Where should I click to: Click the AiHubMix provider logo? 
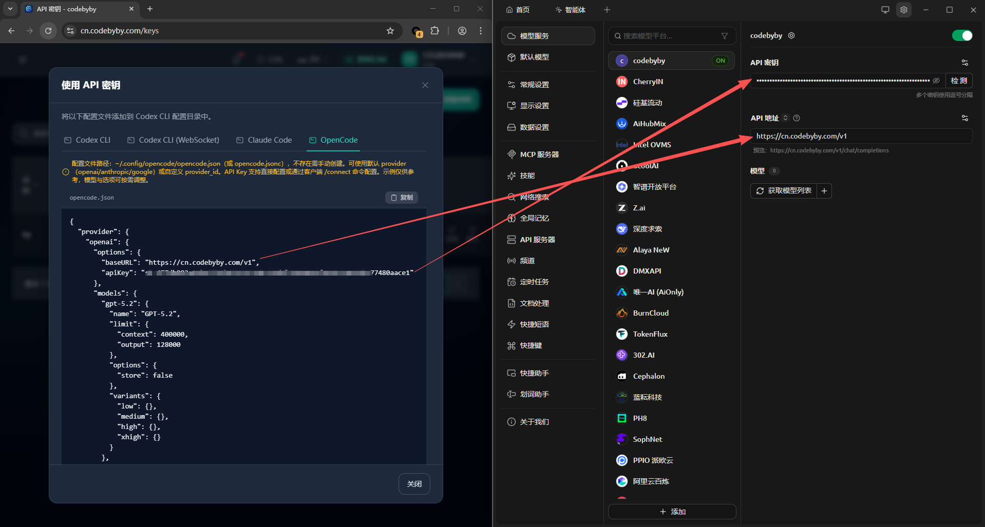coord(622,124)
